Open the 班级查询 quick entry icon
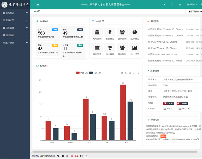The width and height of the screenshot is (202, 159). pos(97,33)
